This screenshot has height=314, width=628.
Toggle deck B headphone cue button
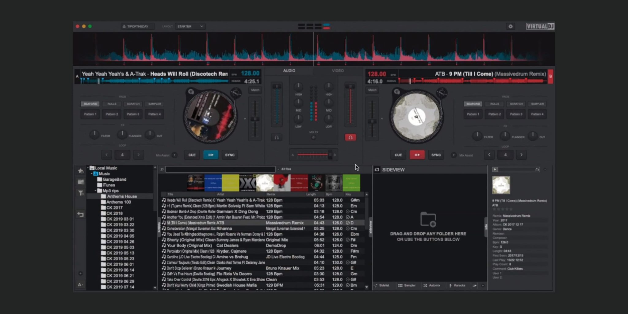click(350, 137)
